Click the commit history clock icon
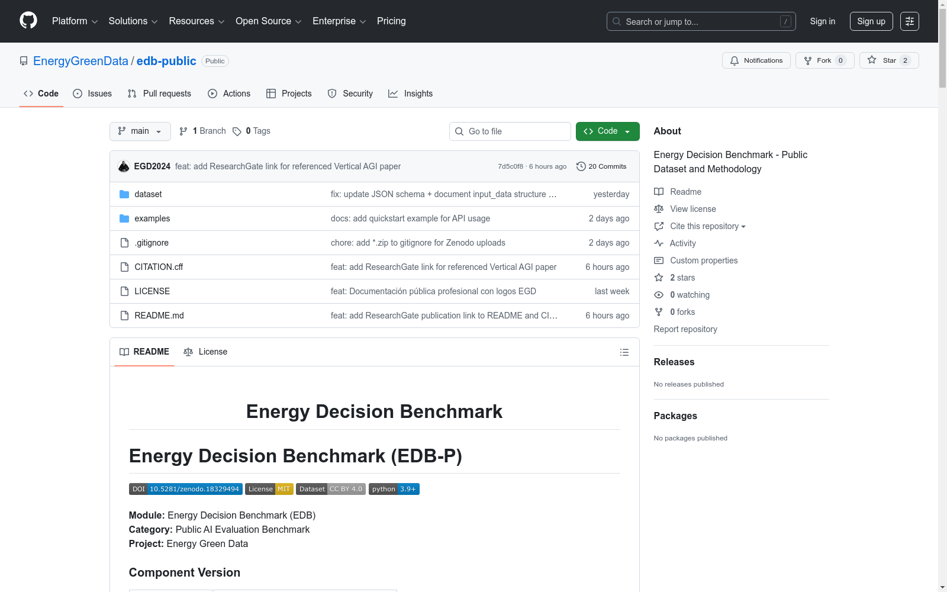The width and height of the screenshot is (947, 592). tap(581, 166)
